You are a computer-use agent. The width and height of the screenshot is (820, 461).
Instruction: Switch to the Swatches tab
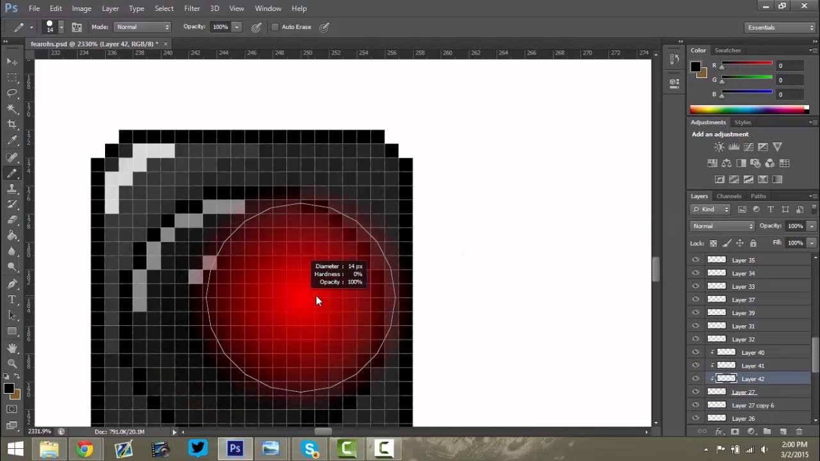pyautogui.click(x=728, y=50)
